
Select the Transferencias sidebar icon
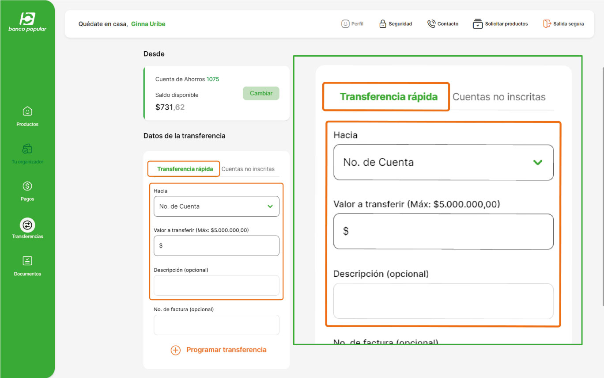[27, 228]
